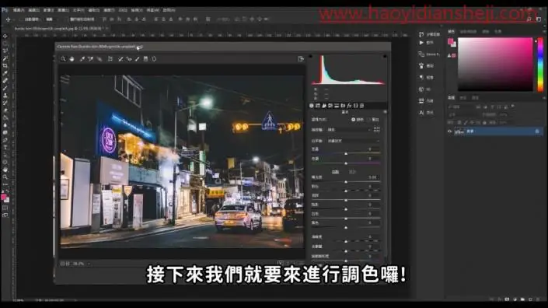This screenshot has height=308, width=548.
Task: Toggle Show Transform Controls checkbox
Action: click(x=68, y=19)
